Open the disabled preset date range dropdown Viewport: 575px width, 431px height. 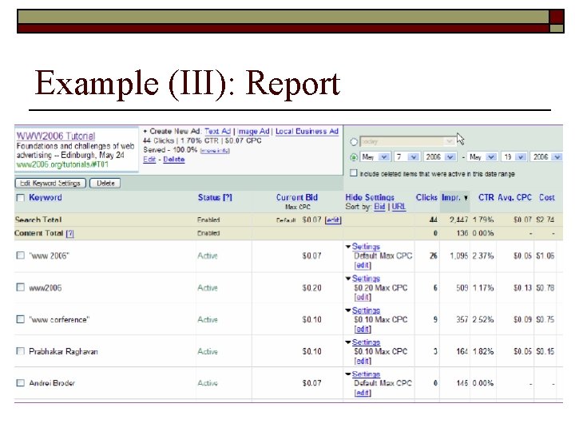click(407, 141)
